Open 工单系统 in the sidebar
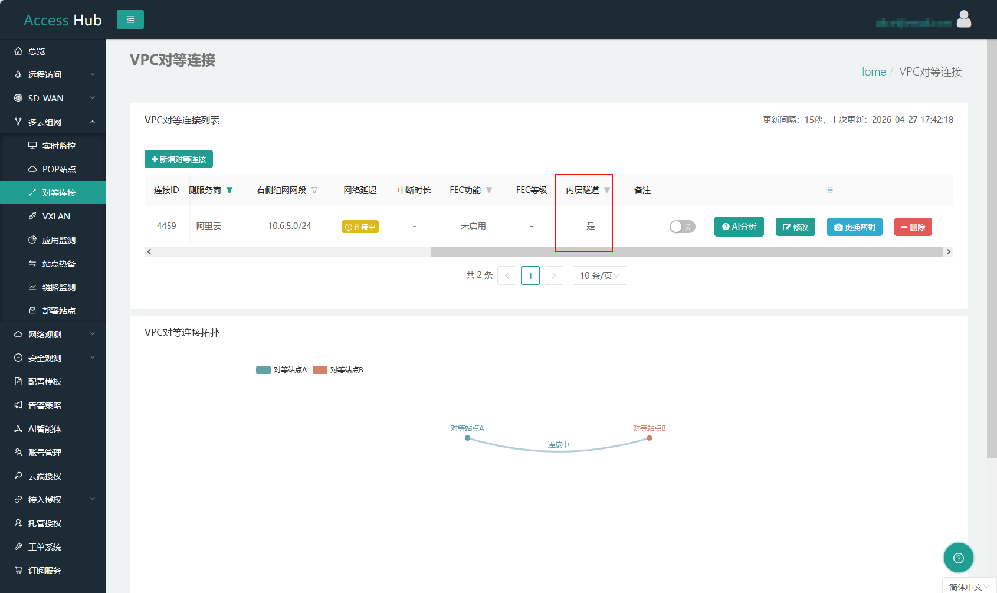Image resolution: width=997 pixels, height=593 pixels. (x=53, y=547)
